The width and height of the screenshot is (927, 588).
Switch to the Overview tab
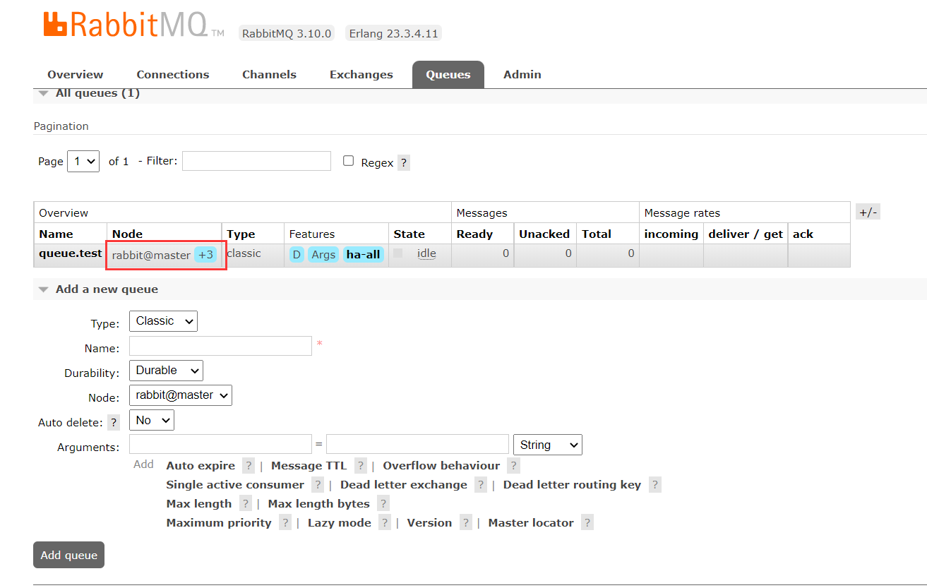point(76,75)
